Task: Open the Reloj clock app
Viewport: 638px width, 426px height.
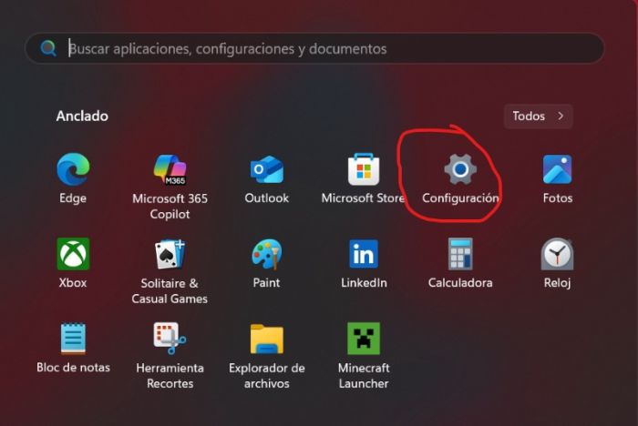Action: 557,255
